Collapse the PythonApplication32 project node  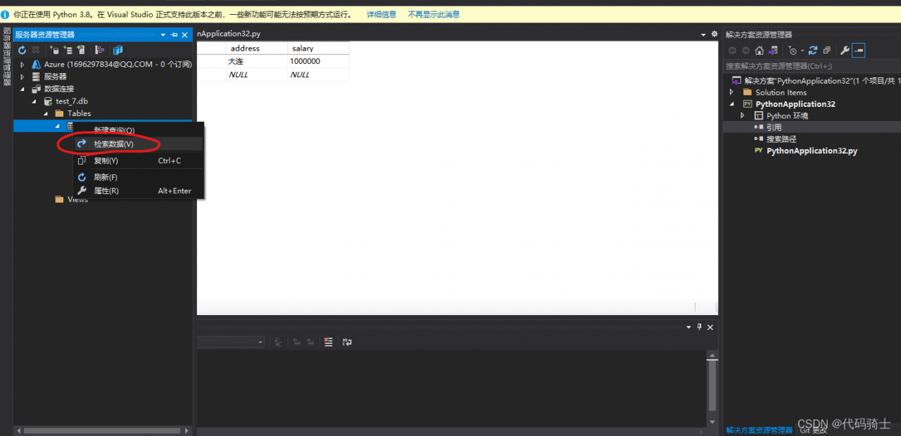731,104
